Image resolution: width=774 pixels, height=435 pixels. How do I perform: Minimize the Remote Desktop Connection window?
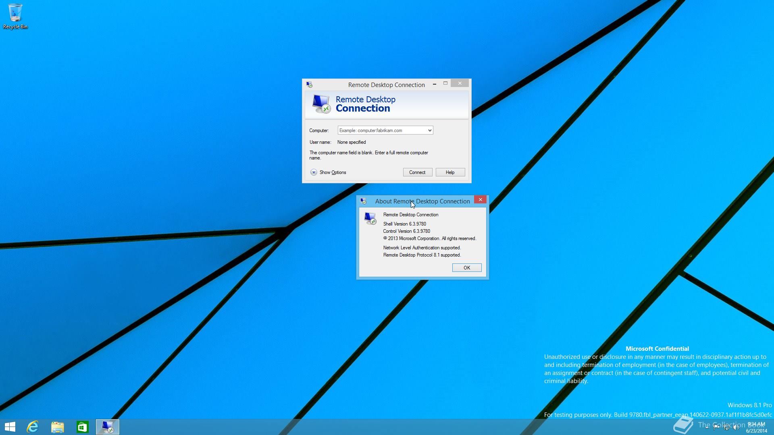click(435, 84)
